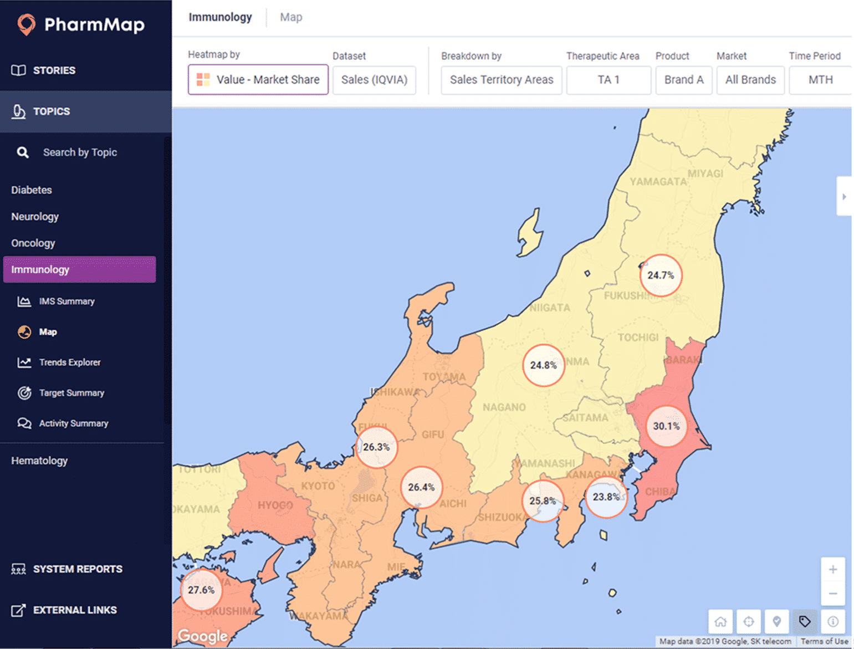This screenshot has height=649, width=854.
Task: Select the Immunology breadcrumb tab
Action: 220,17
